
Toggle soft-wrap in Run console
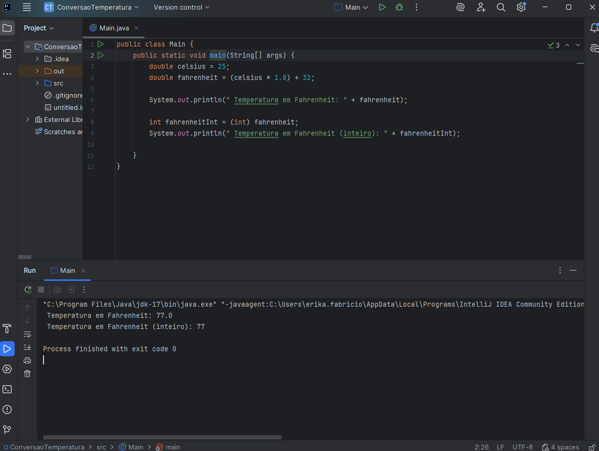click(x=27, y=334)
